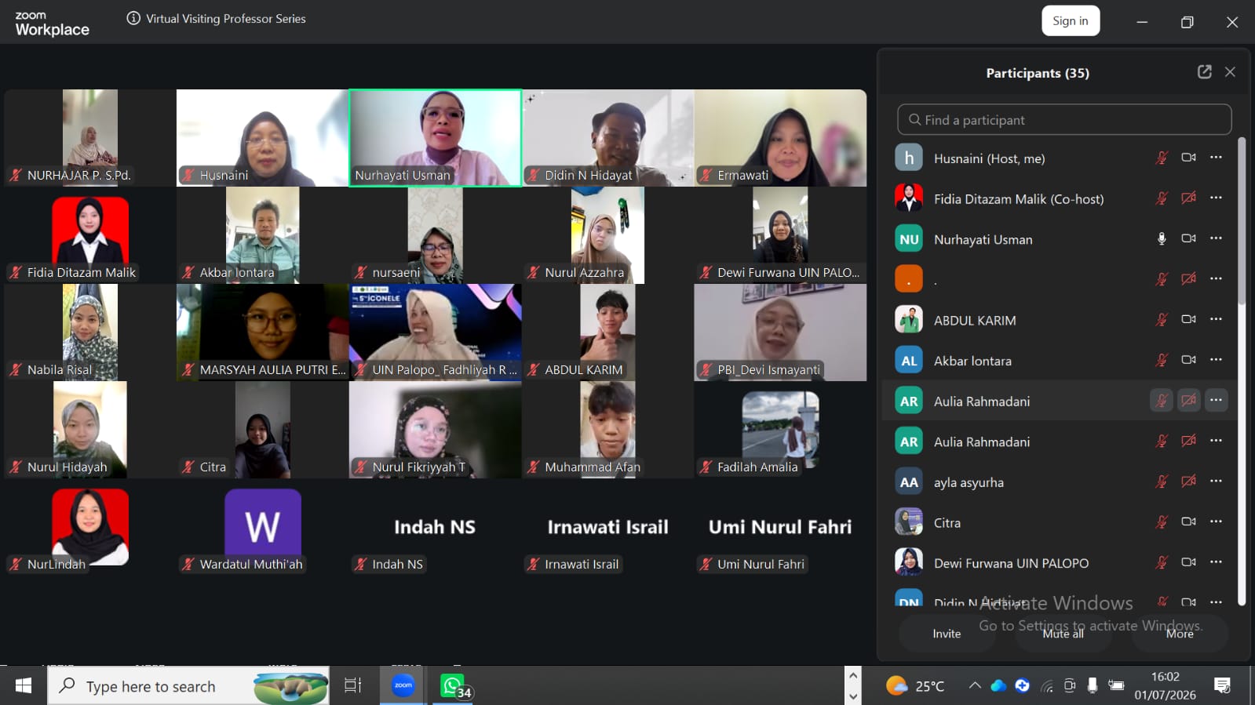Open more options for Nurhayati Usman
This screenshot has height=705, width=1255.
[x=1216, y=238]
